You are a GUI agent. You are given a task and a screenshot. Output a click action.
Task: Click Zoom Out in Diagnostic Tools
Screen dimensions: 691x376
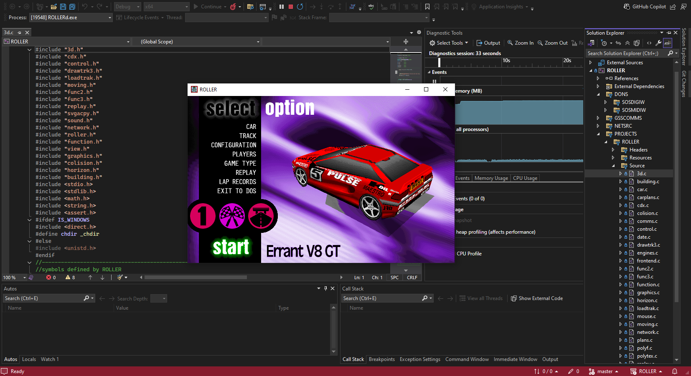click(552, 43)
